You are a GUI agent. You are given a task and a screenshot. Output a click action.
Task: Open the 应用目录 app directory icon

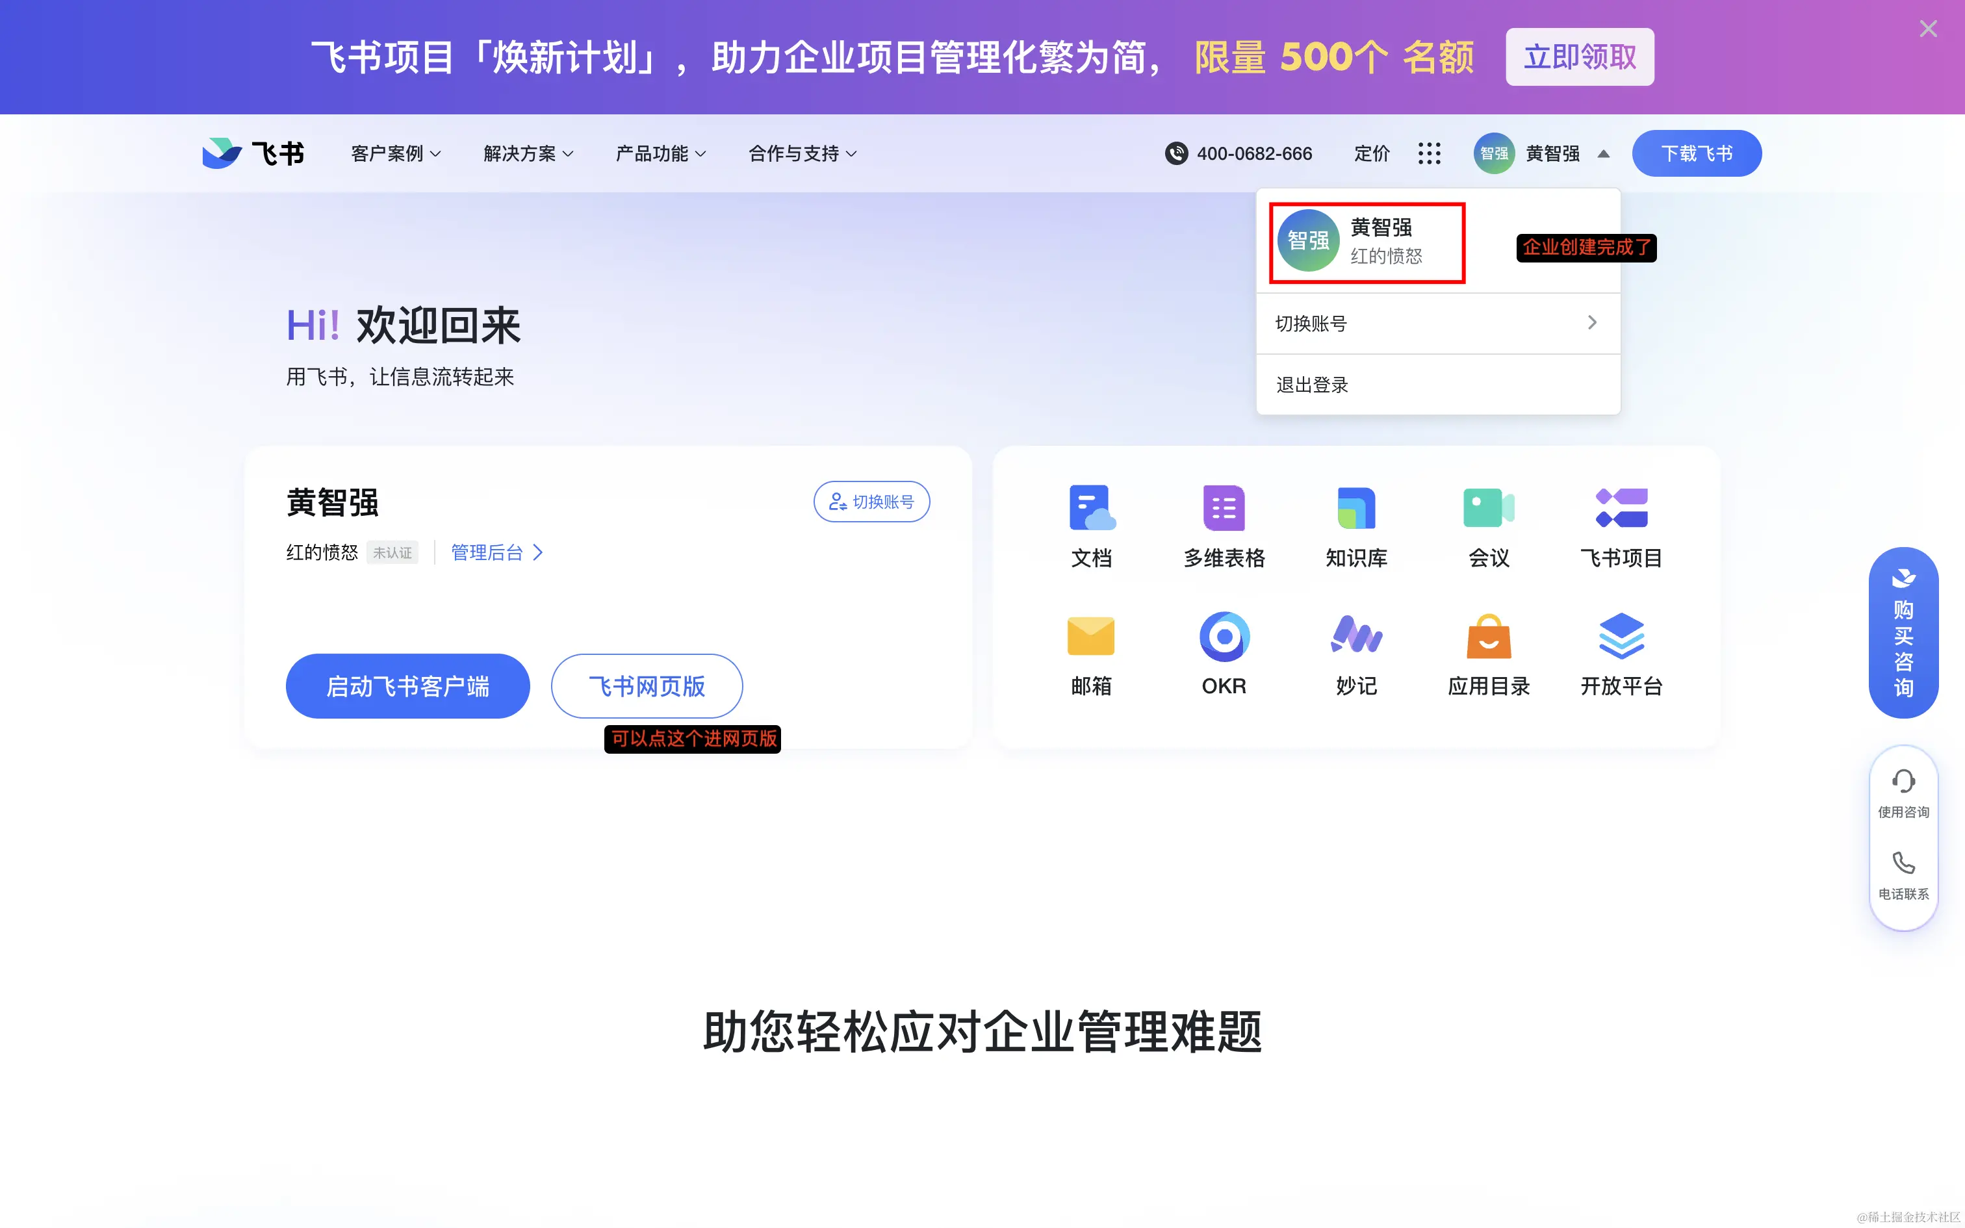1488,637
